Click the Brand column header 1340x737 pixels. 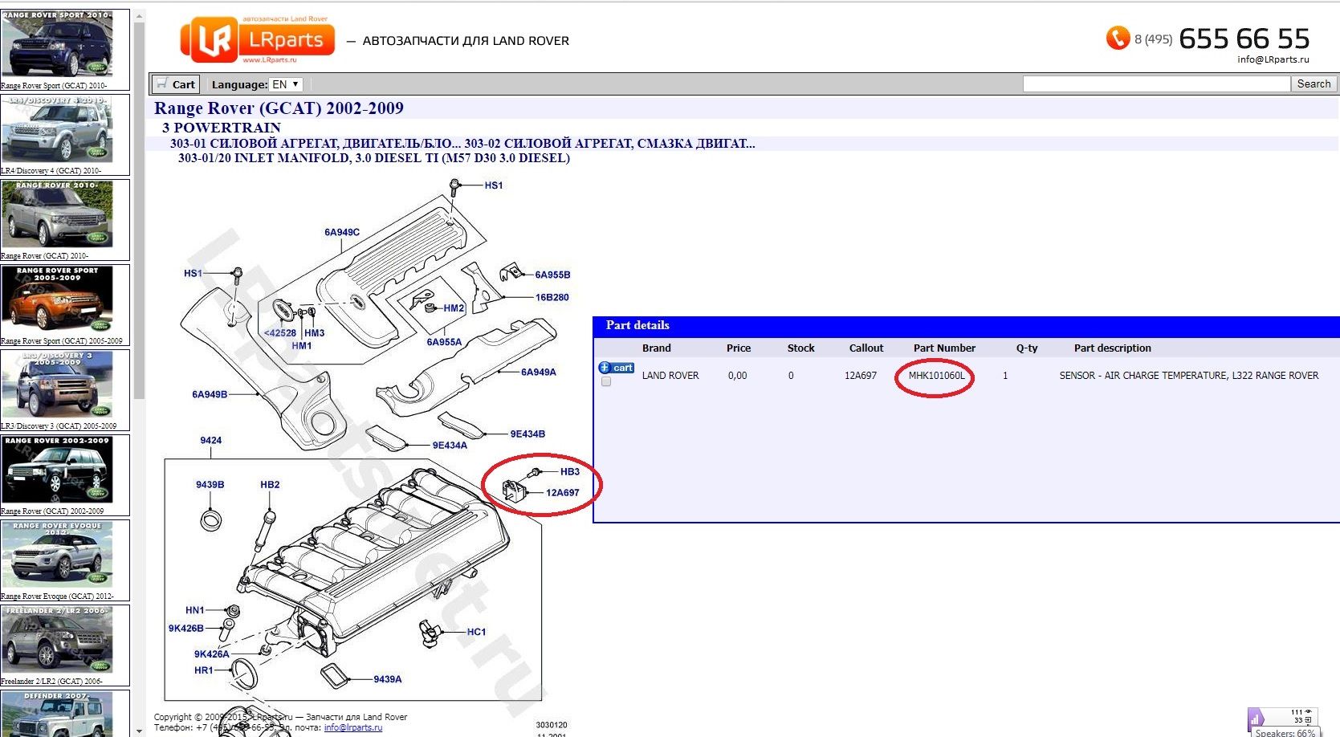pos(656,348)
